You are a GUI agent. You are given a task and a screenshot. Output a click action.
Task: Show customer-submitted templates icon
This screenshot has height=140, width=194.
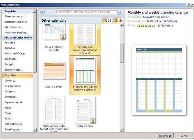coord(116,20)
